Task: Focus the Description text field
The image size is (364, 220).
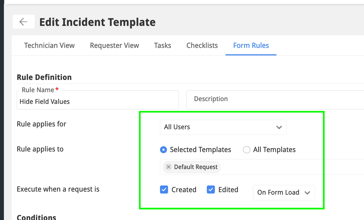Action: tap(275, 99)
